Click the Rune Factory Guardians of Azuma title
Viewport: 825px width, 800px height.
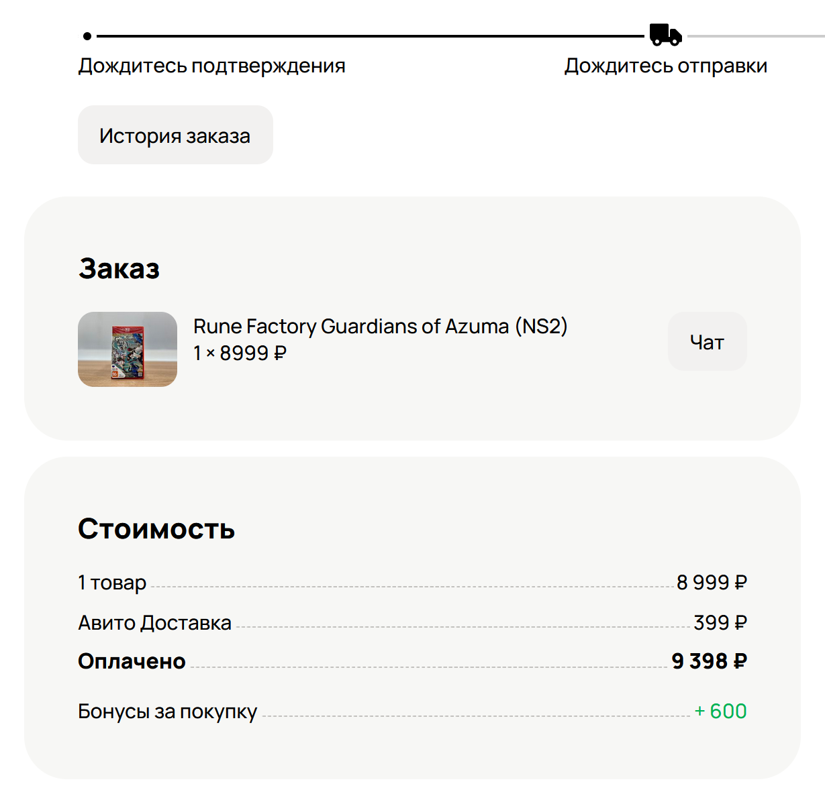tap(380, 327)
